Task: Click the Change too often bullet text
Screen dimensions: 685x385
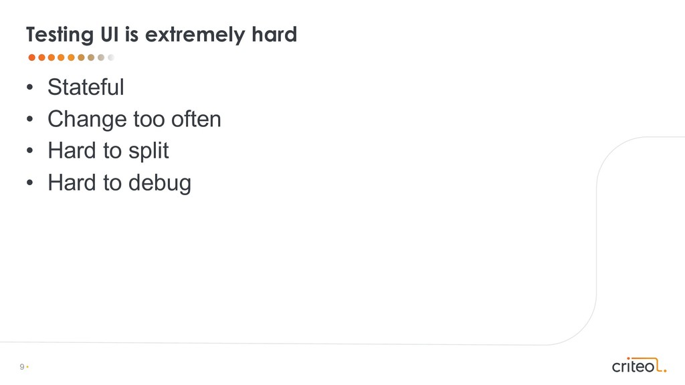Action: pyautogui.click(x=134, y=119)
